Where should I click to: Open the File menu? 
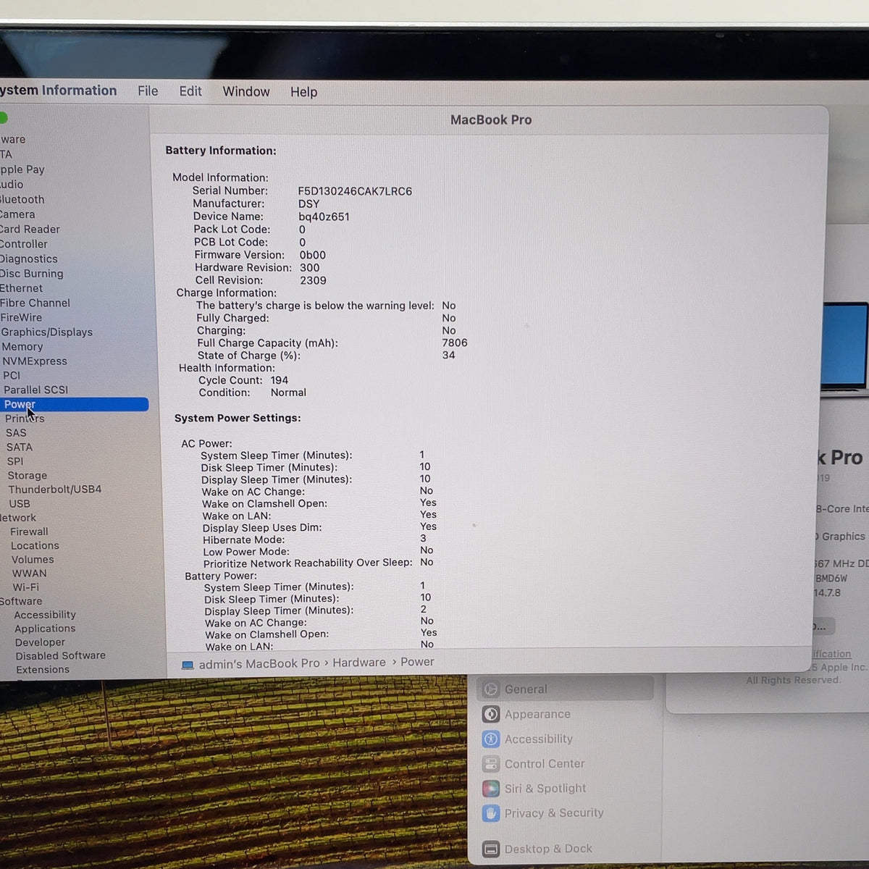[x=148, y=91]
